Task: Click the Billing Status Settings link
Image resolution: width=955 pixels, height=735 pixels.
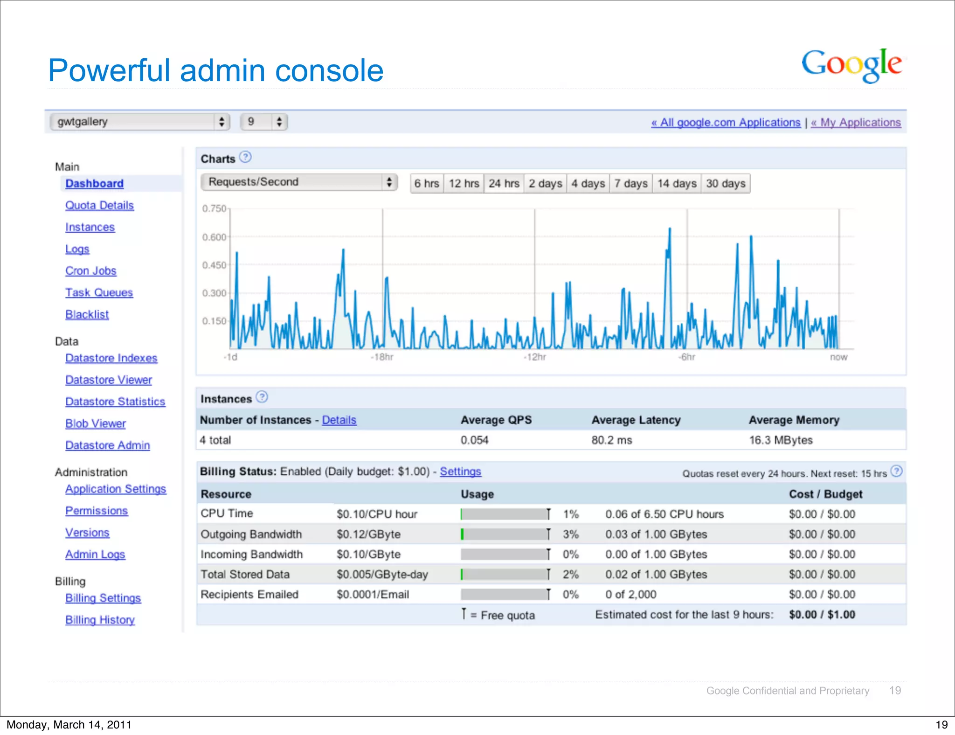Action: (460, 472)
